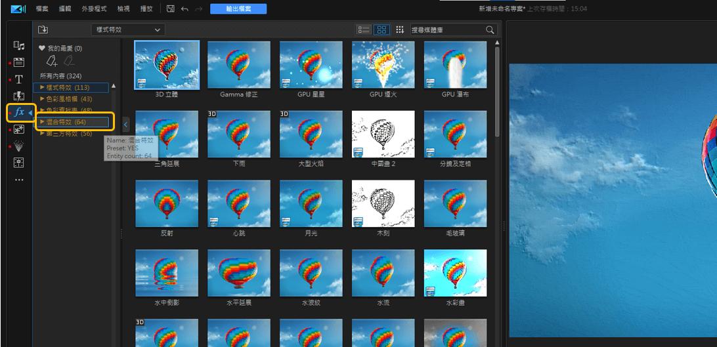Open the 檔案 menu
717x347 pixels.
coord(43,9)
